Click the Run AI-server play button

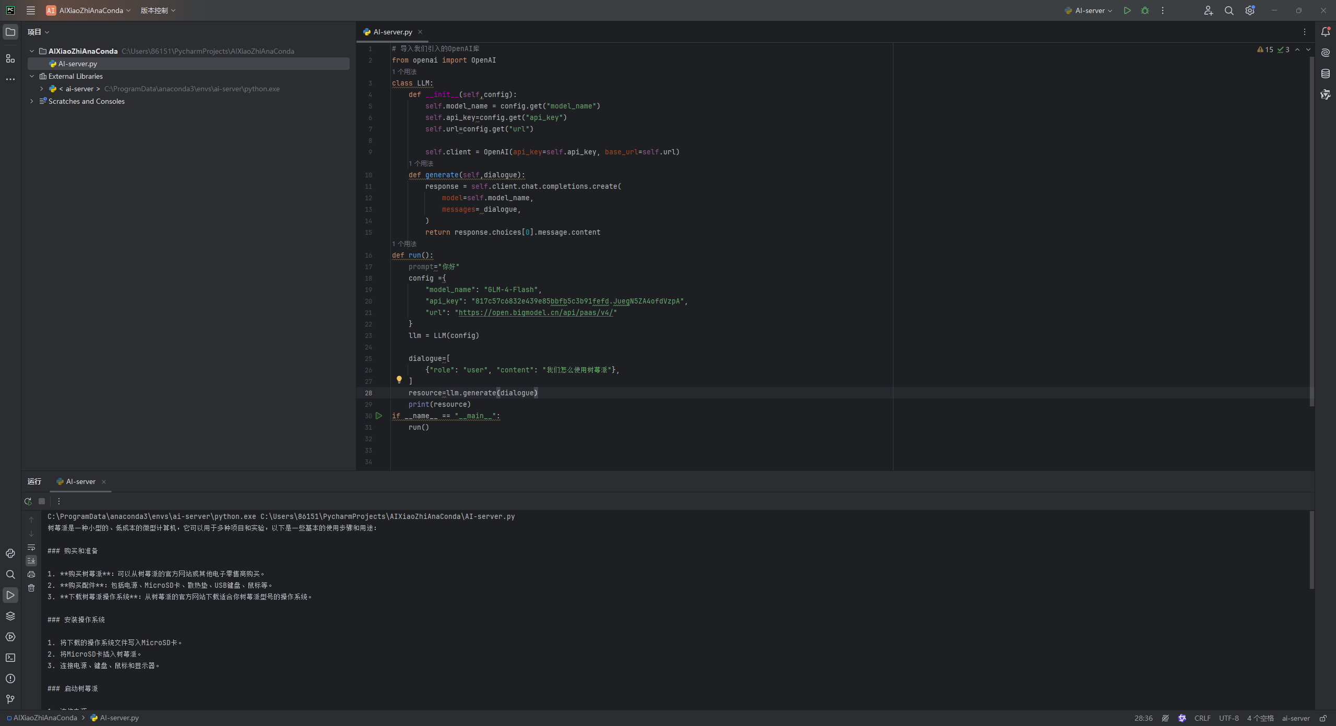point(1127,10)
